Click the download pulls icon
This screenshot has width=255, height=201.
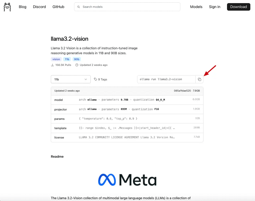click(52, 65)
